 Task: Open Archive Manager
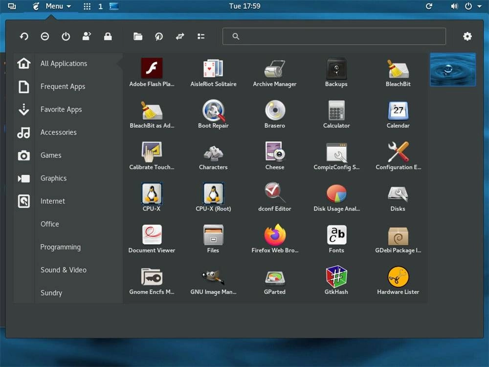[275, 72]
